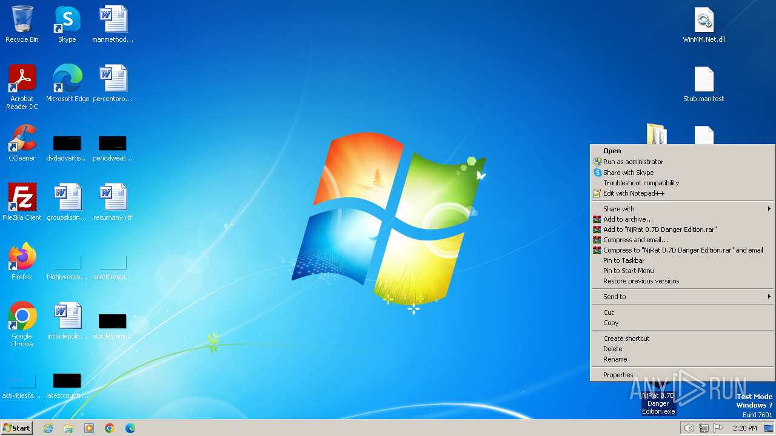
Task: Select the activitiesfa file icon
Action: coord(22,386)
